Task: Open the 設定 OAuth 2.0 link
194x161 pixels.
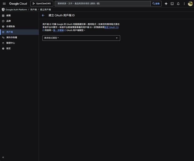Action: pos(111,27)
